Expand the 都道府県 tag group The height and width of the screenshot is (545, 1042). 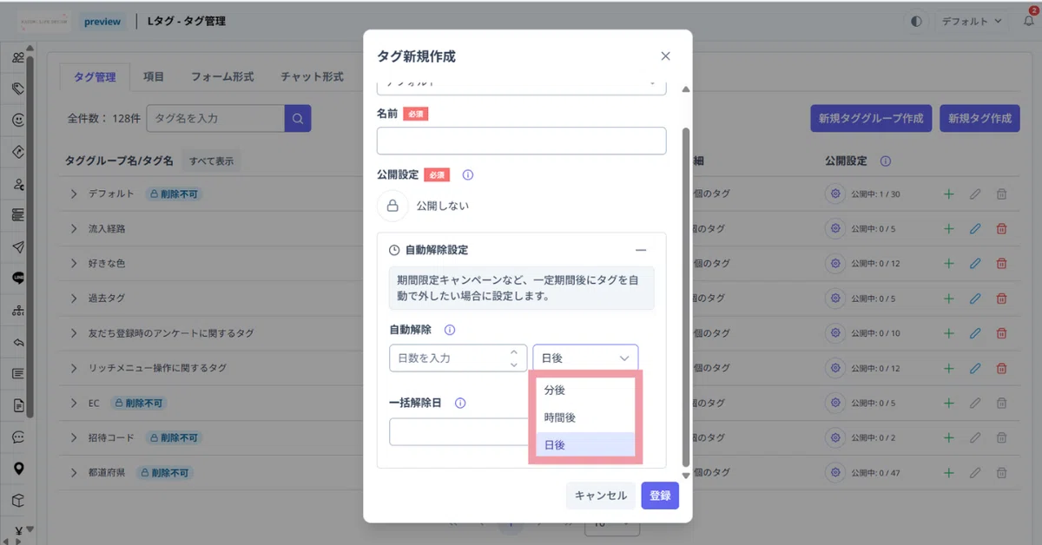coord(75,473)
